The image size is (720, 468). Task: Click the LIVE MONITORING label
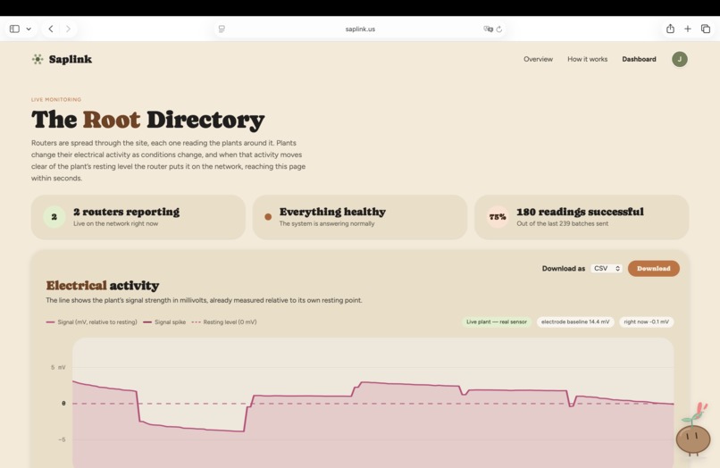[x=56, y=100]
